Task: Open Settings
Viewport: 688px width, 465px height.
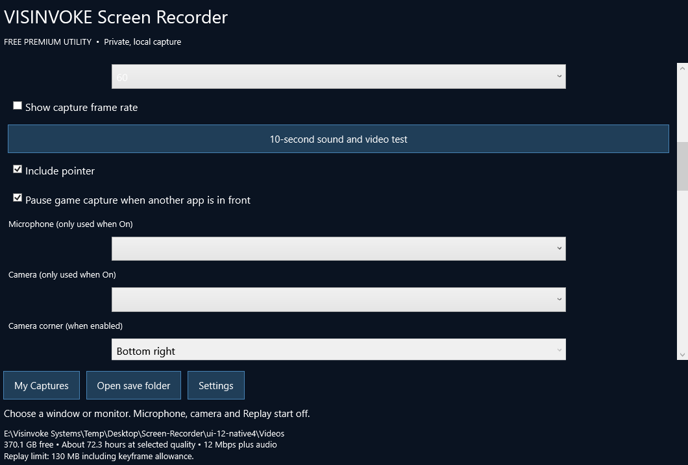Action: click(x=216, y=385)
